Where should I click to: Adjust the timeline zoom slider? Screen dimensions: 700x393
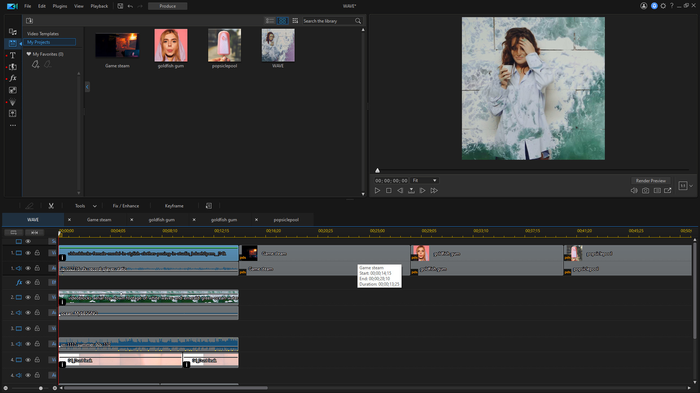41,388
